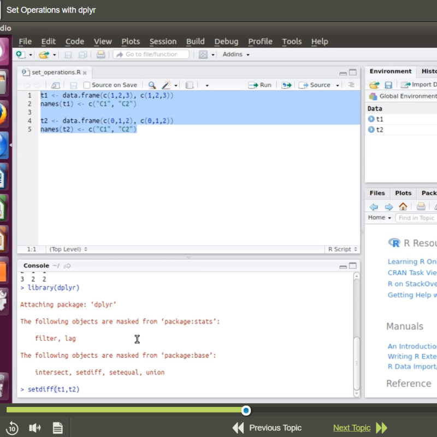Open the New File dropdown arrow
The image size is (437, 437).
point(31,55)
